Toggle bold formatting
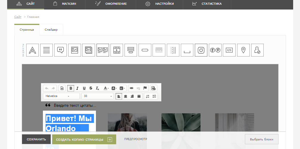The image size is (300, 149). [x=71, y=88]
